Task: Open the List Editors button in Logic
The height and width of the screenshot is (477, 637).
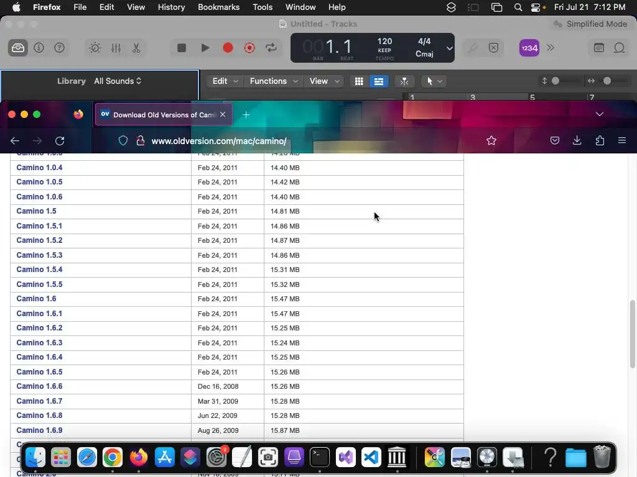Action: 599,48
